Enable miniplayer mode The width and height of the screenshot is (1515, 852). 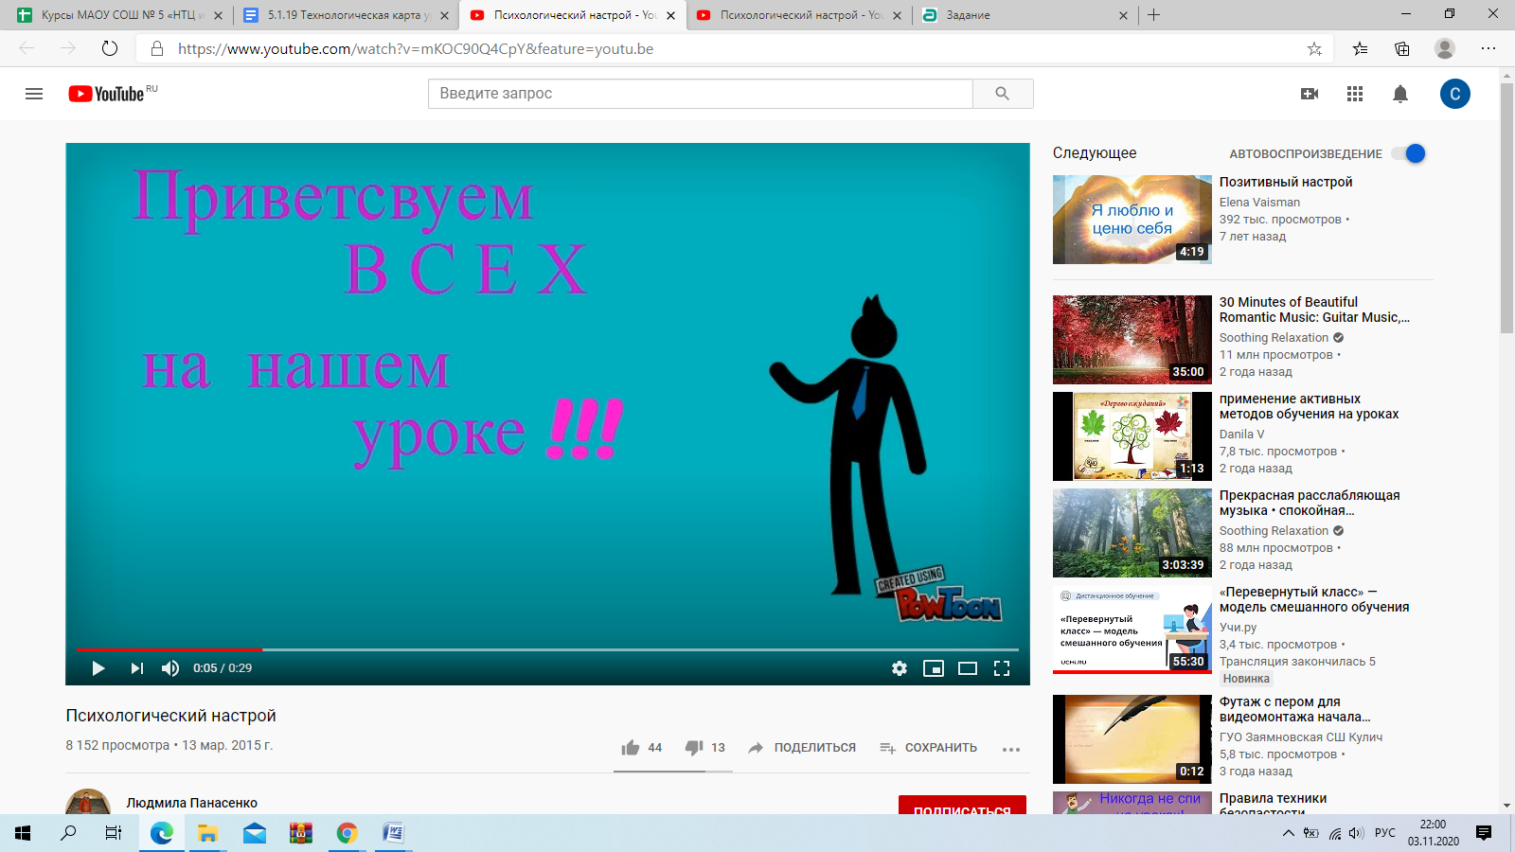[x=934, y=668]
